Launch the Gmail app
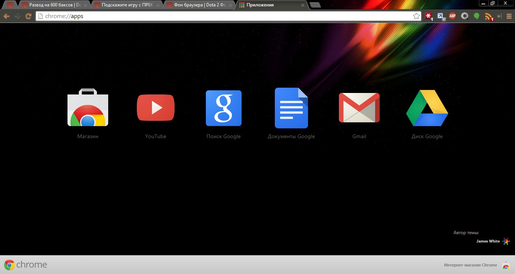 pos(359,108)
